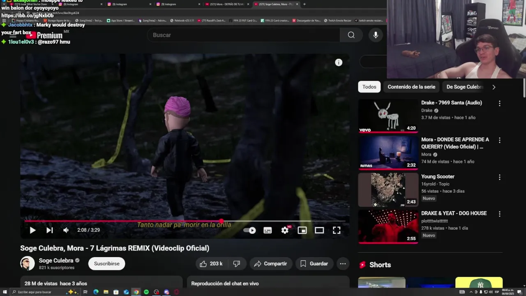Open a new browser tab
The image size is (526, 296).
click(304, 4)
